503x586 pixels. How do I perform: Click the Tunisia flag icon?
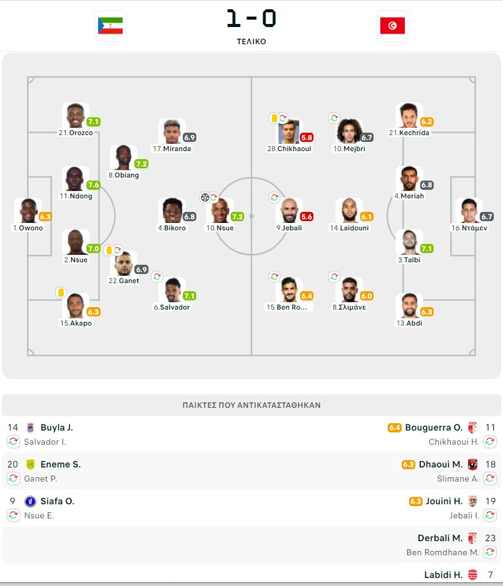point(392,26)
